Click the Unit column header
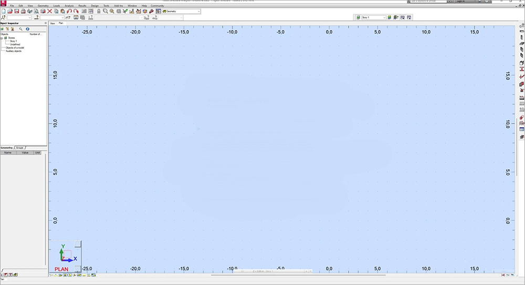This screenshot has width=525, height=285. 37,152
